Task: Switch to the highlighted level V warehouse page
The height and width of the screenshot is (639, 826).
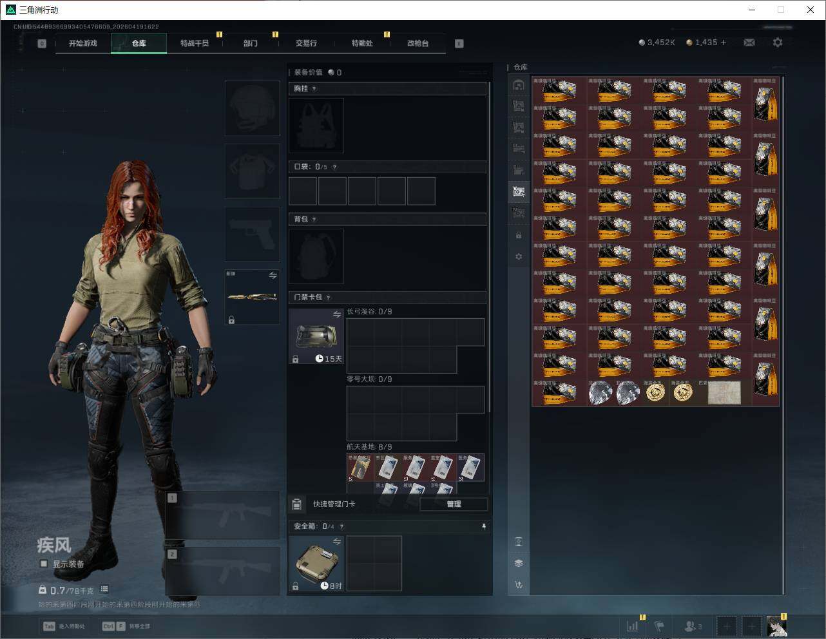Action: pos(519,191)
